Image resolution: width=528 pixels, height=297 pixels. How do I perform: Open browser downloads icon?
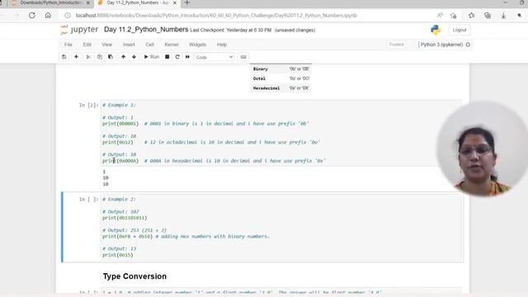pyautogui.click(x=503, y=16)
